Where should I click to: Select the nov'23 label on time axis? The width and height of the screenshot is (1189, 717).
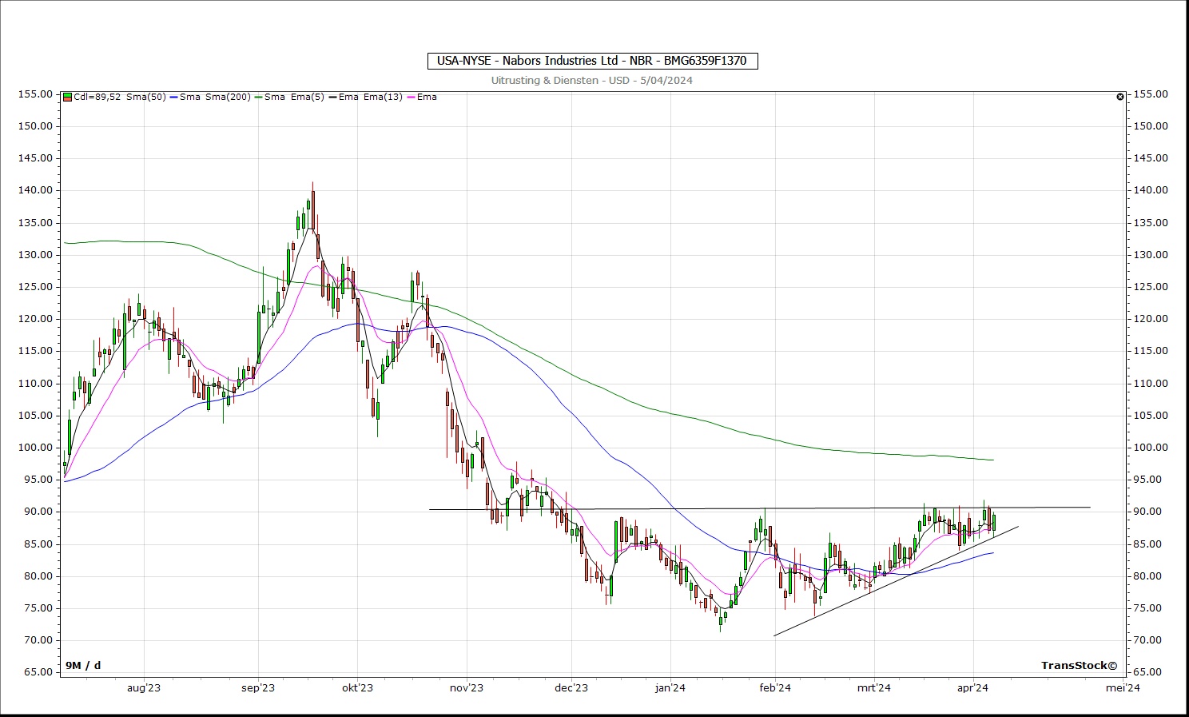467,687
